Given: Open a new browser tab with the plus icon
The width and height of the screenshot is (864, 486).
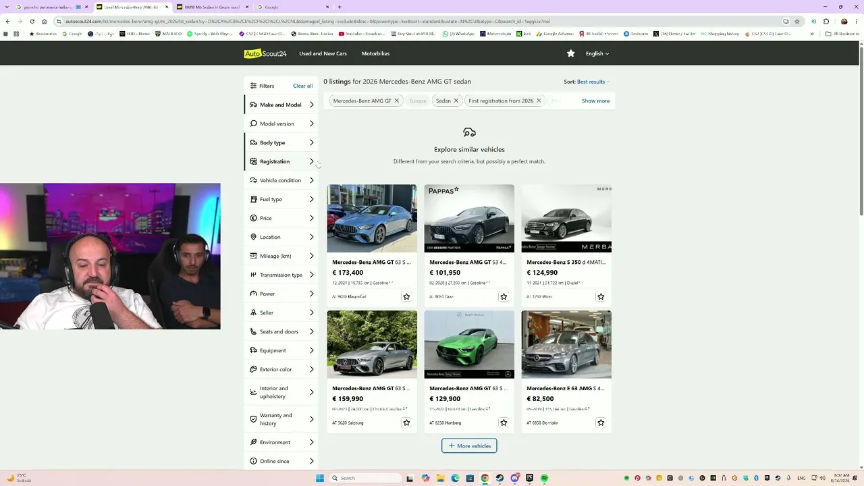Looking at the screenshot, I should pos(340,7).
